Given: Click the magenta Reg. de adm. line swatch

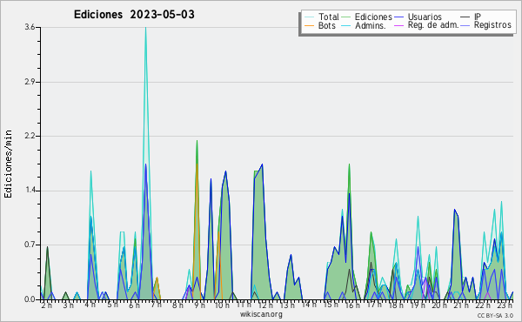Looking at the screenshot, I should pos(398,25).
